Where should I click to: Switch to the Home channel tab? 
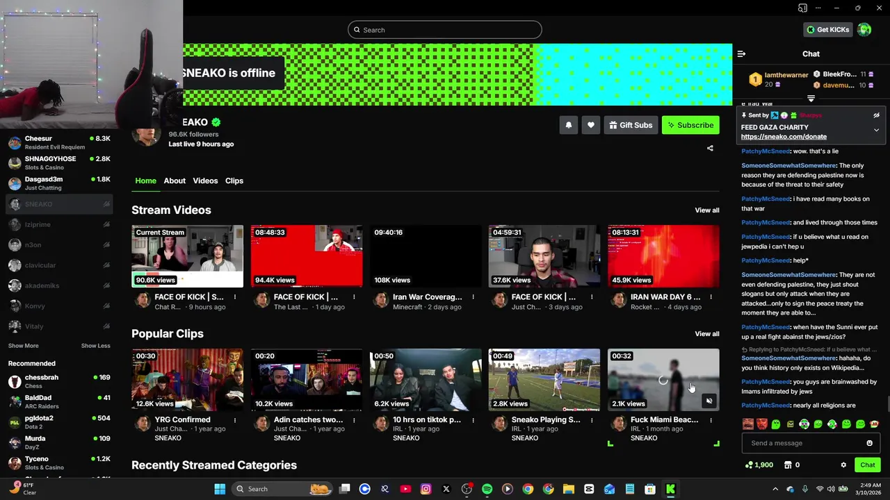click(145, 181)
